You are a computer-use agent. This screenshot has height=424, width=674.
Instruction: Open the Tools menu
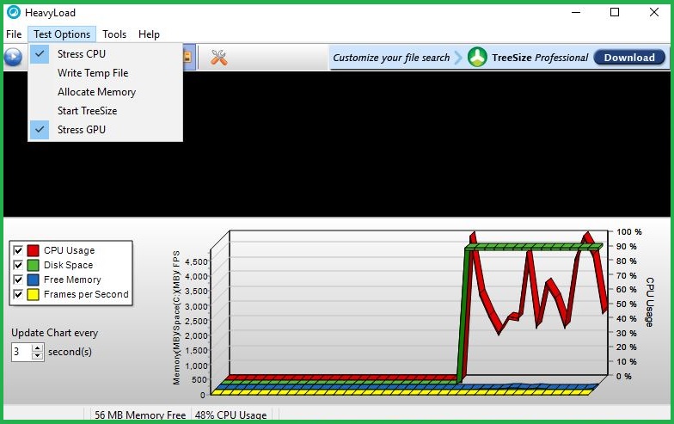pyautogui.click(x=114, y=34)
